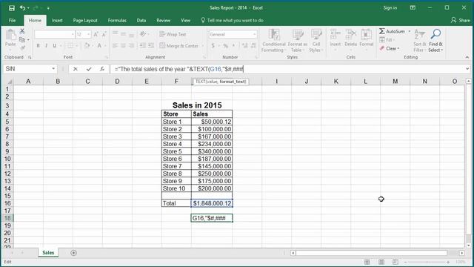This screenshot has width=474, height=267.
Task: Switch to Page Break Preview icon
Action: [x=395, y=262]
